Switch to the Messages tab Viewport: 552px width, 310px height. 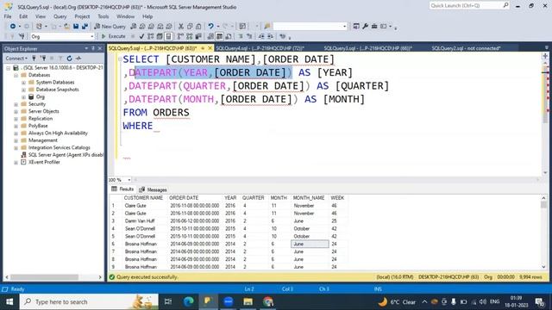[154, 189]
